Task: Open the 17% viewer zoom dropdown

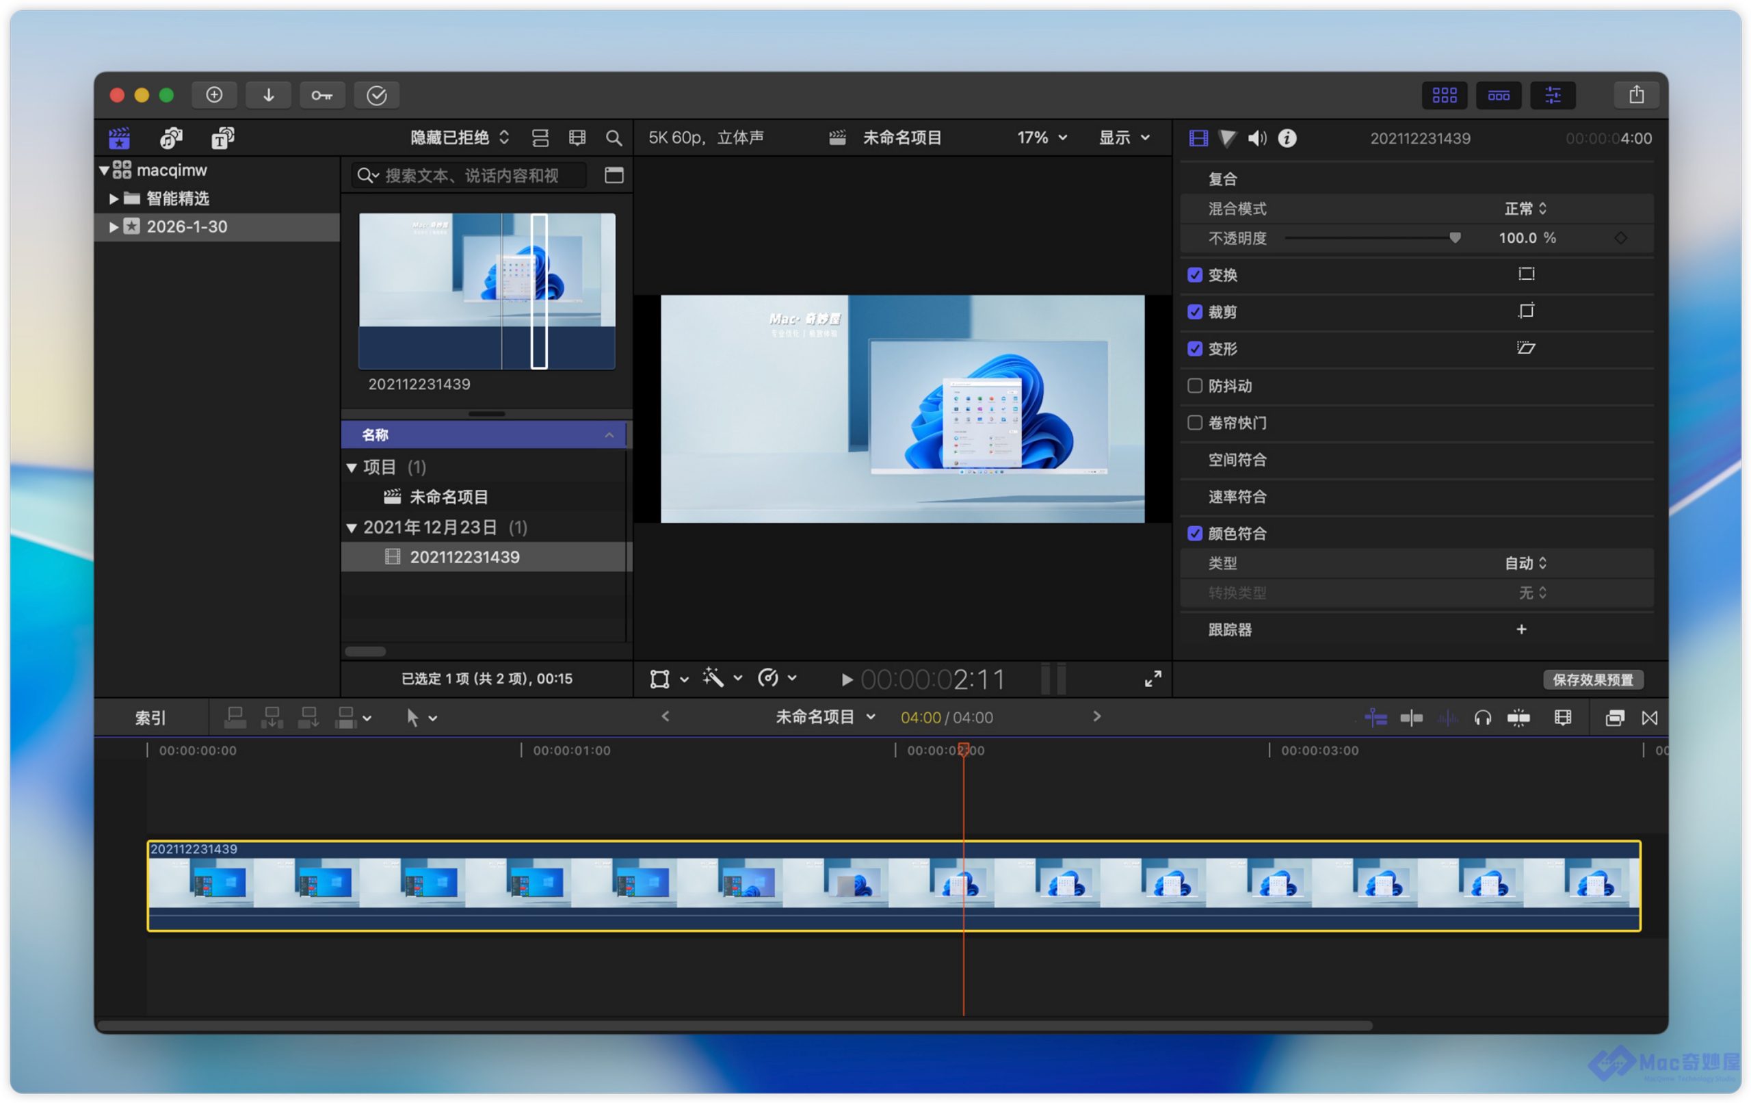Action: point(1041,138)
